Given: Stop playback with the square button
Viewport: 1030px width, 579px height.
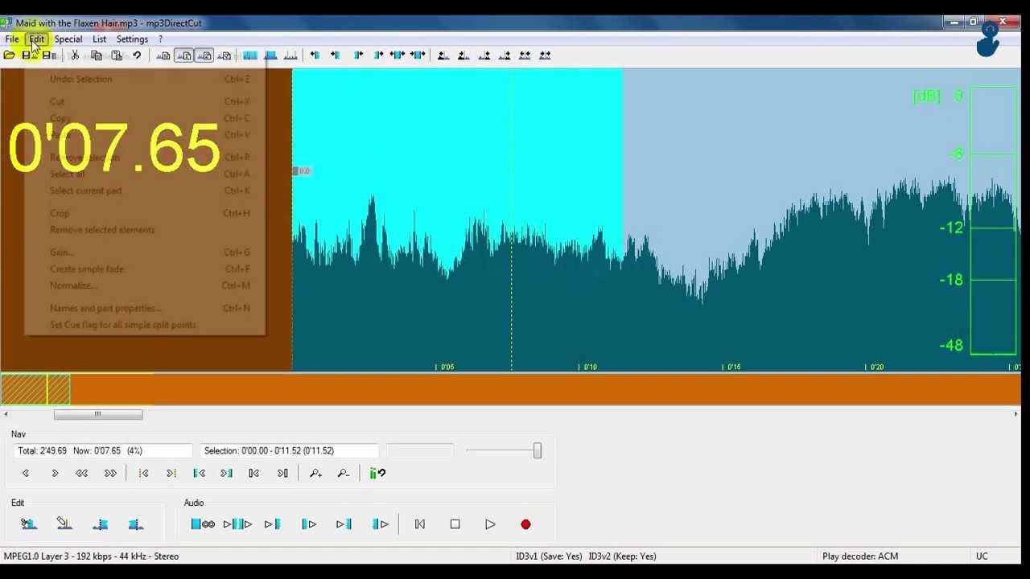Looking at the screenshot, I should pyautogui.click(x=455, y=524).
